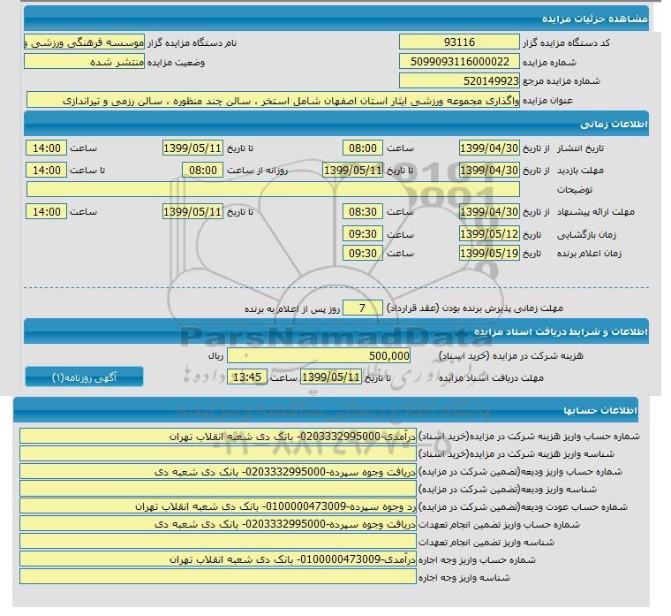Click the اطلاعات حسابها section header
Image resolution: width=671 pixels, height=616 pixels.
coord(326,410)
